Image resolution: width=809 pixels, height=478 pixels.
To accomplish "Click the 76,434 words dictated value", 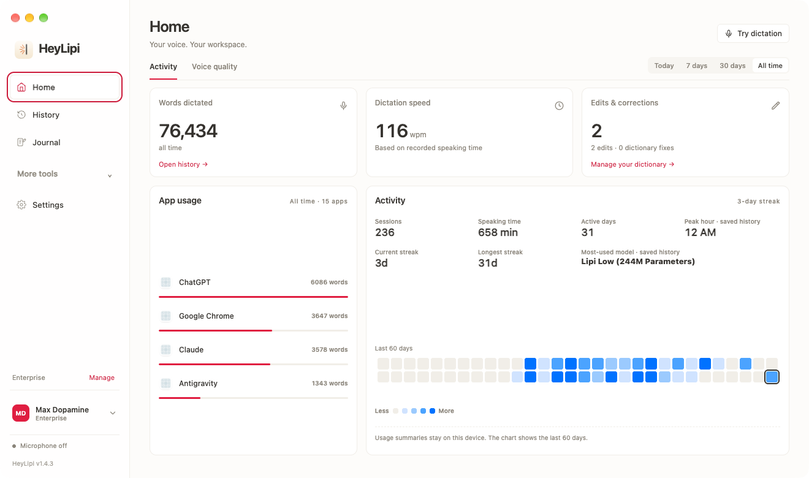I will pyautogui.click(x=188, y=131).
